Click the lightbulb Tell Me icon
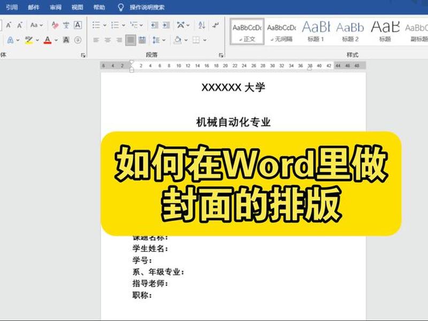The height and width of the screenshot is (321, 428). click(x=121, y=7)
